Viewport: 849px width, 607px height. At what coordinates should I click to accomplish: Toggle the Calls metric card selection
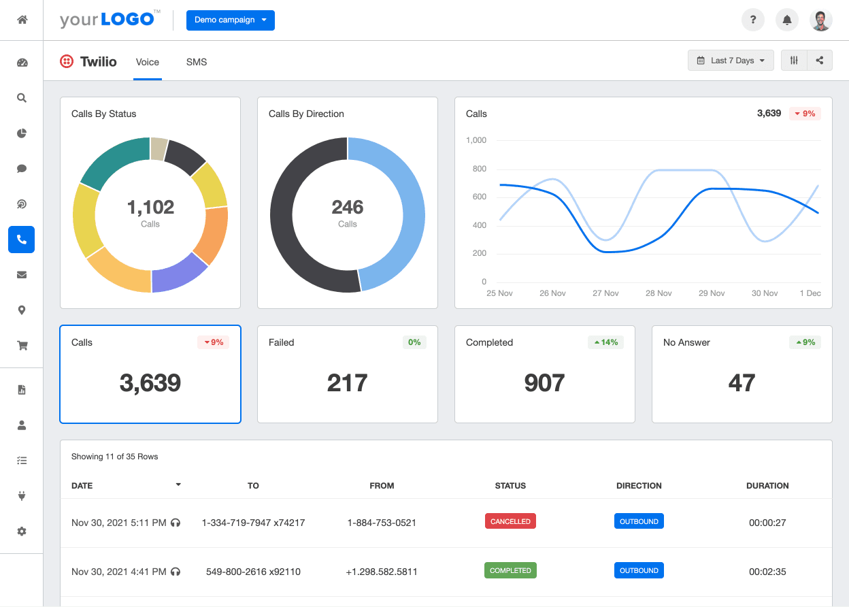tap(150, 374)
